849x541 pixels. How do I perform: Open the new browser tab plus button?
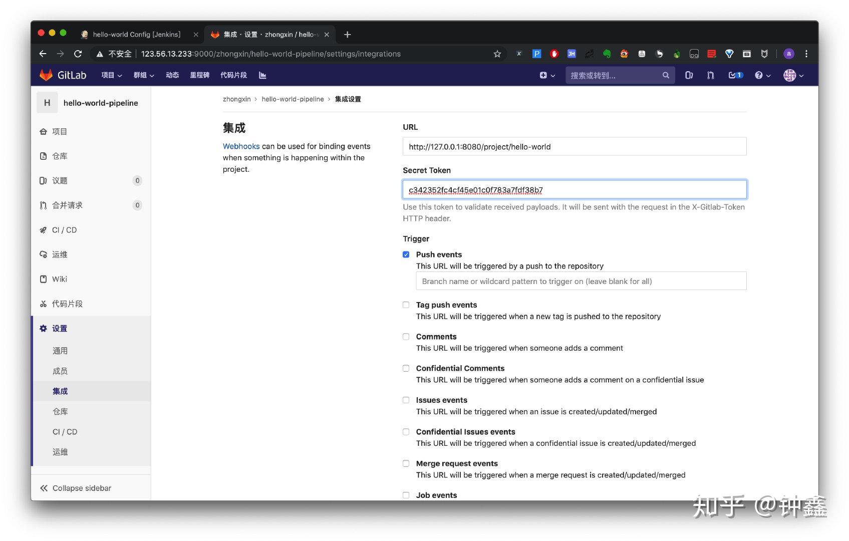tap(348, 35)
